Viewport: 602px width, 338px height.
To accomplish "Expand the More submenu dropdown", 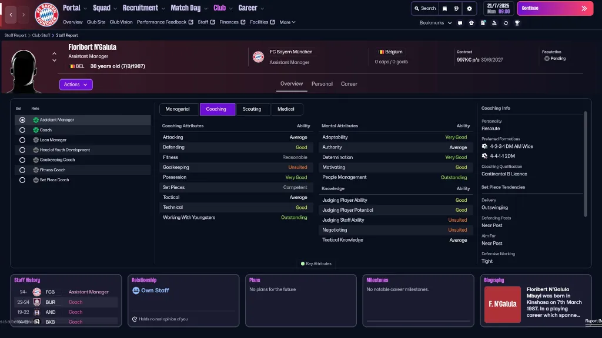I will (287, 22).
